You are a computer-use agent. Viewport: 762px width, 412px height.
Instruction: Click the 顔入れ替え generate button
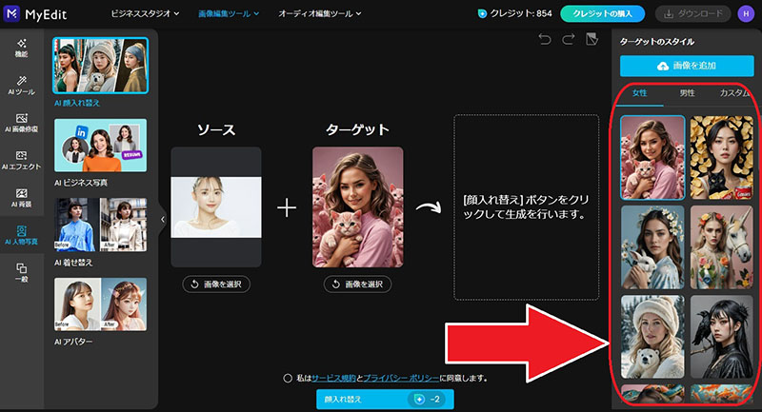pyautogui.click(x=385, y=400)
